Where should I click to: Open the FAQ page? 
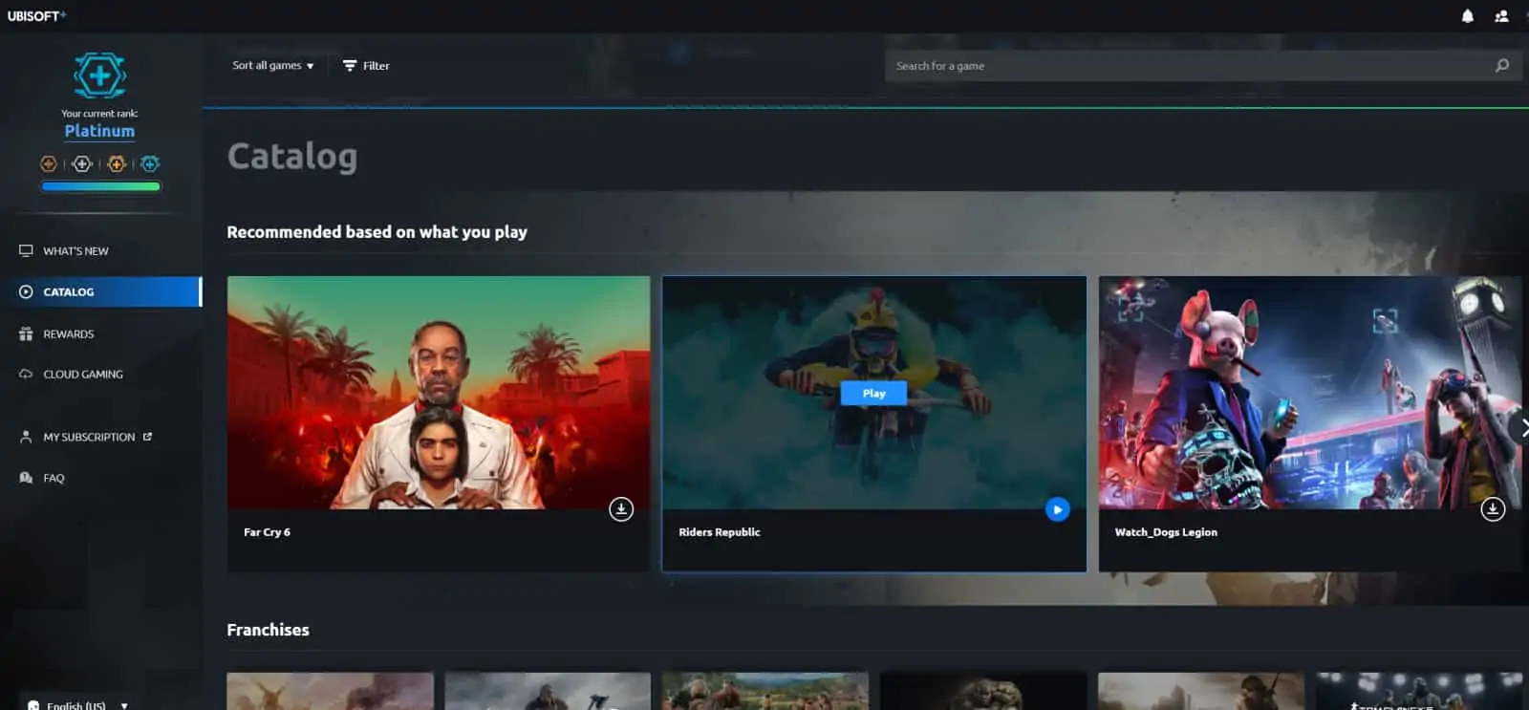54,478
